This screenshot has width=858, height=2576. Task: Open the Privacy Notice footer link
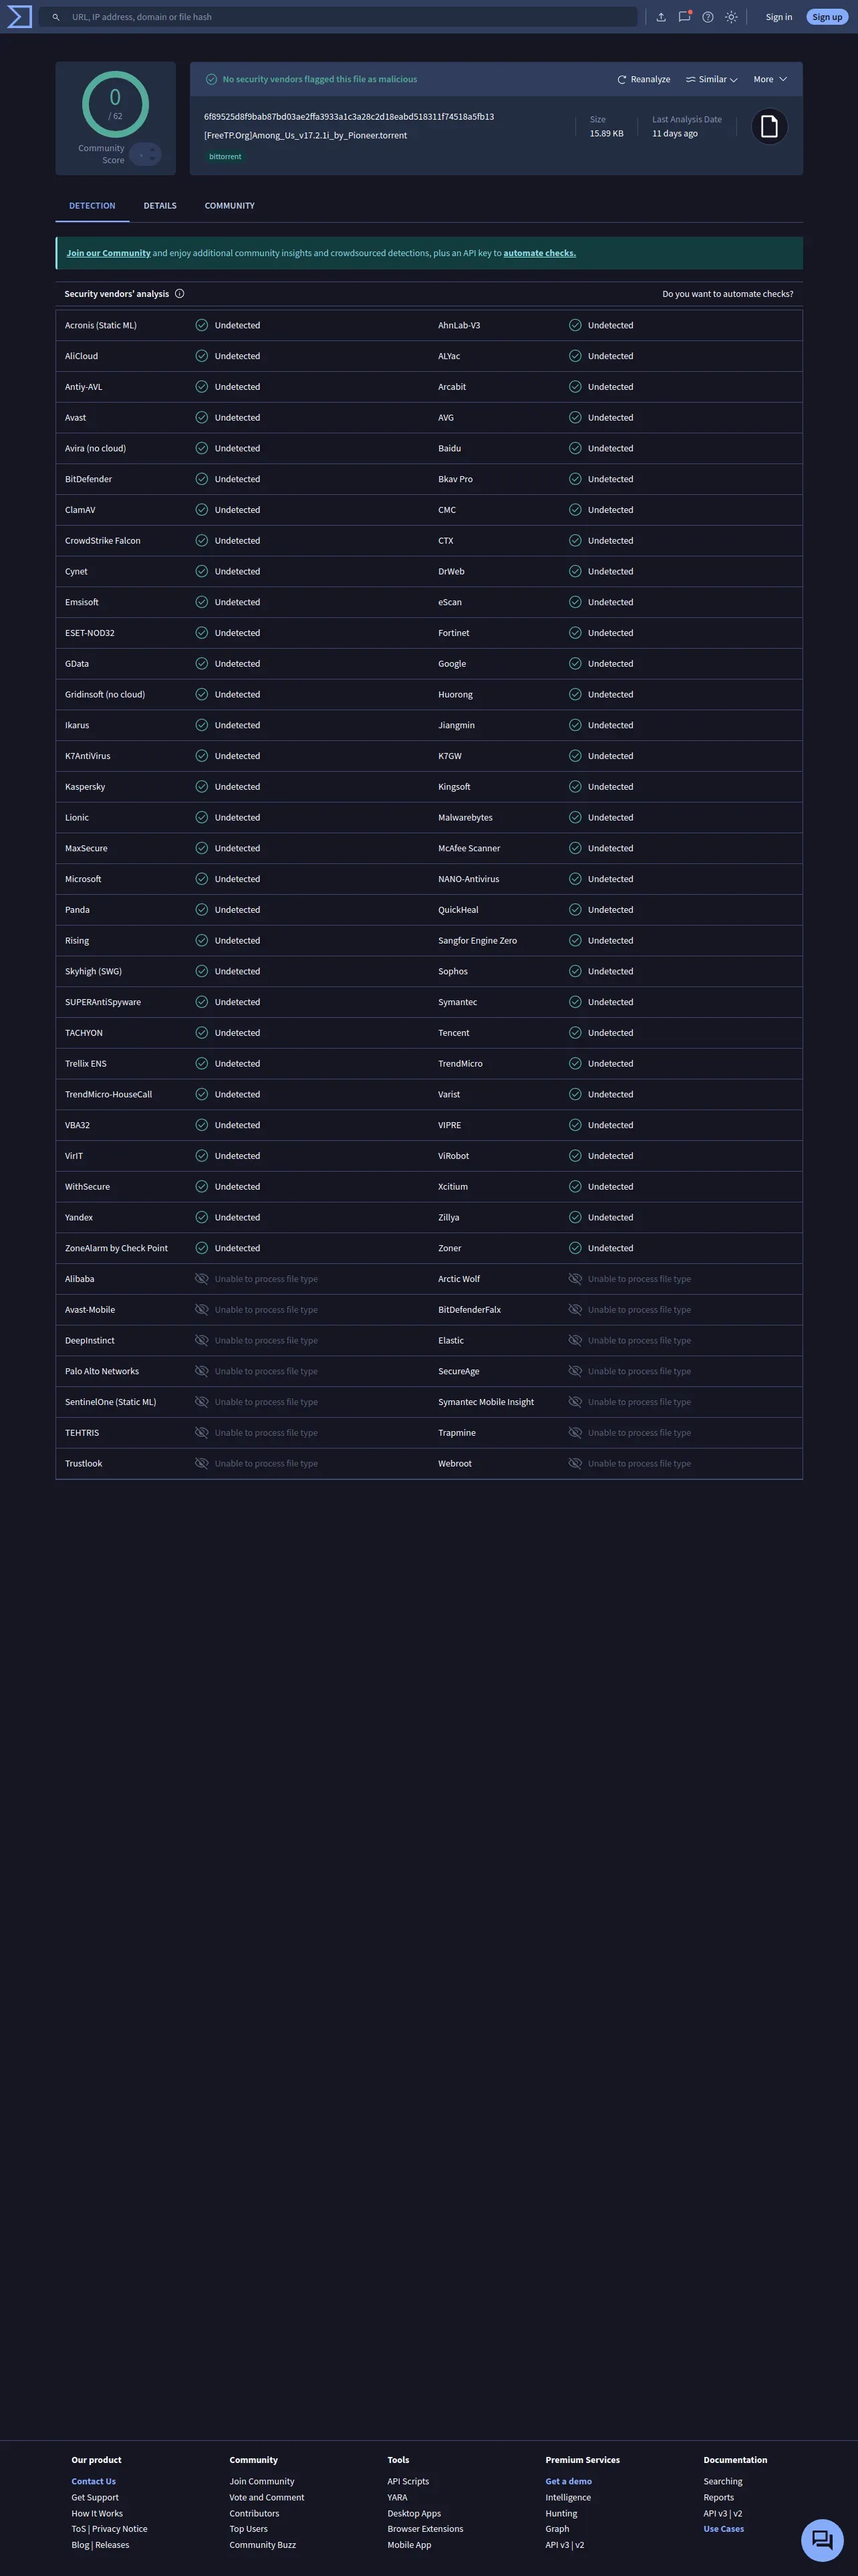120,2529
